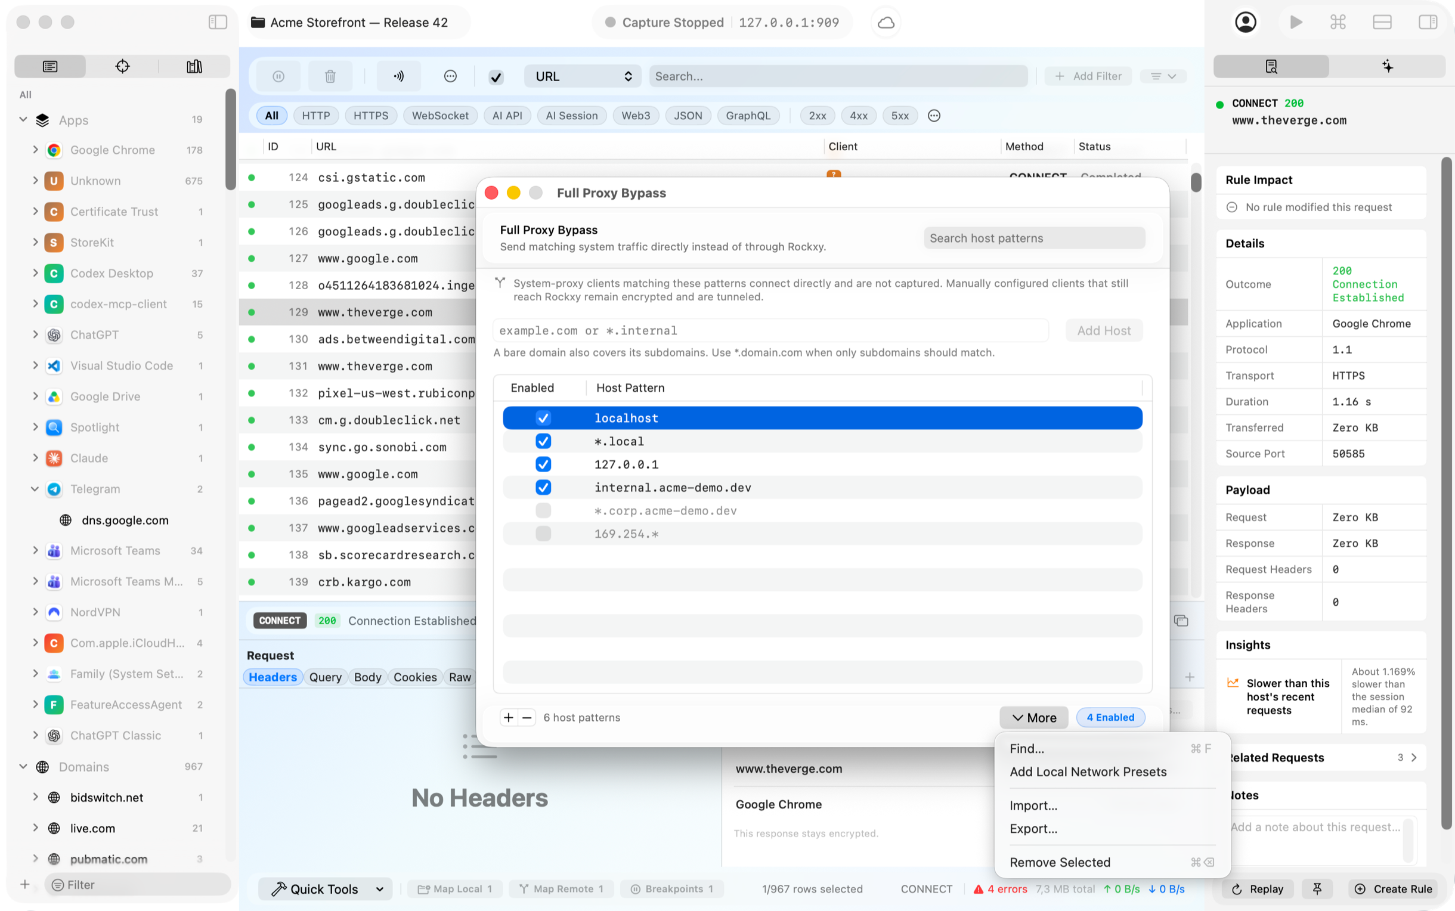1455x911 pixels.
Task: Click the Google Chrome app icon in sidebar
Action: pyautogui.click(x=54, y=150)
